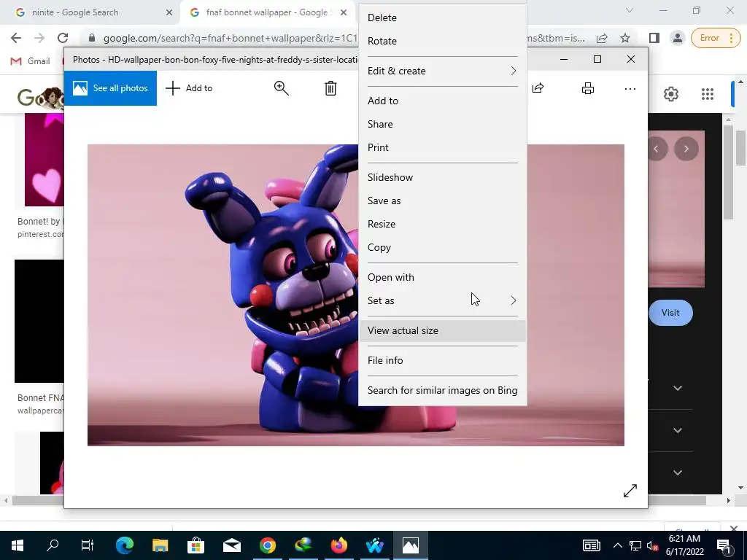Click Chrome side panel icon
Image resolution: width=747 pixels, height=560 pixels.
click(x=654, y=38)
